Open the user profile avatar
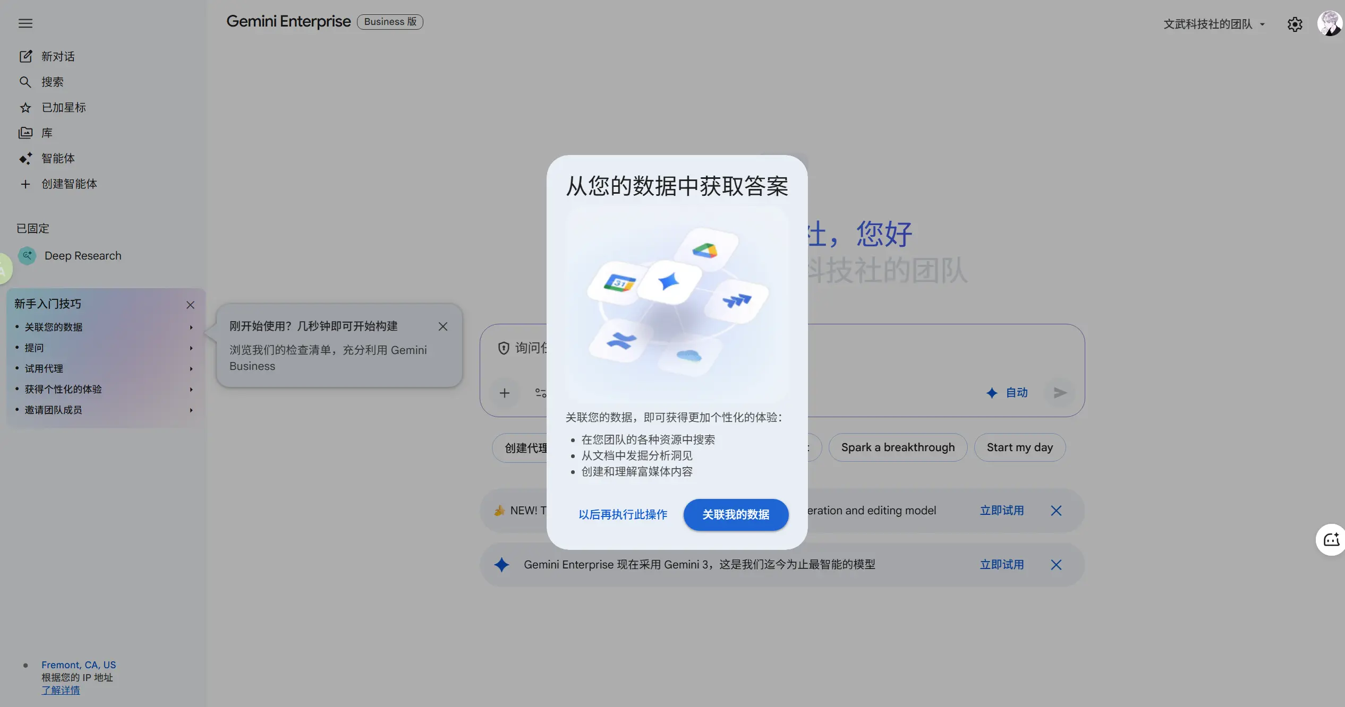Viewport: 1345px width, 707px height. click(1329, 24)
